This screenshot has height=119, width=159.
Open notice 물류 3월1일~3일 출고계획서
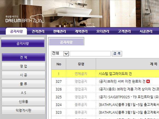click(129, 112)
